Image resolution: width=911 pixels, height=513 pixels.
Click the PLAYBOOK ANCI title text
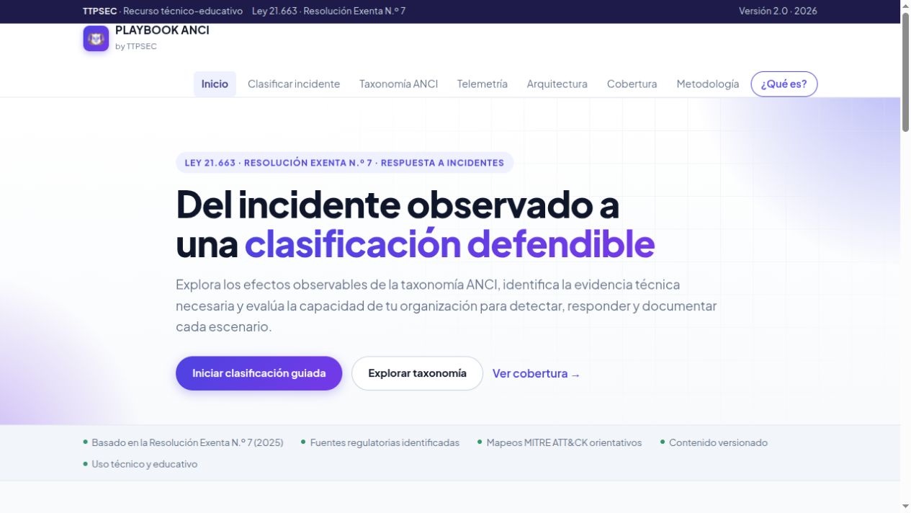coord(162,30)
